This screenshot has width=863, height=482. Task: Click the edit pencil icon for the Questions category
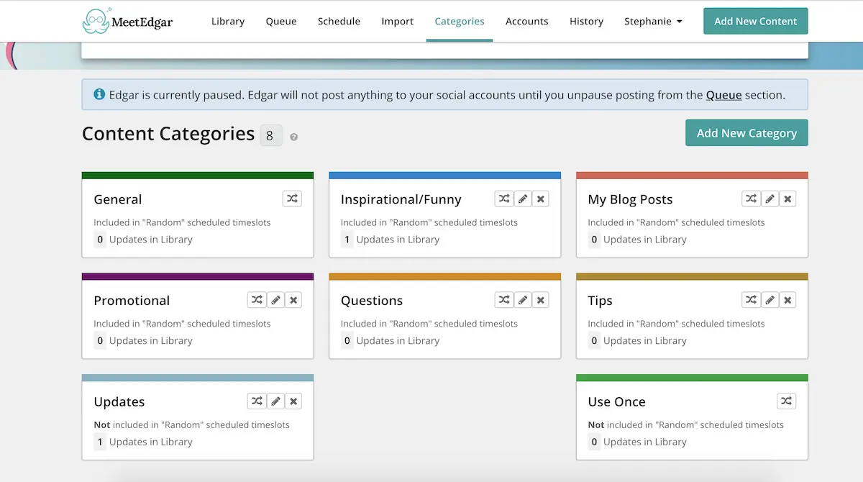[x=523, y=299]
